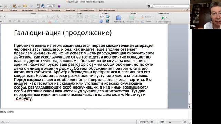
Task: Open the Анимация ribbon tab
Action: [x=70, y=10]
